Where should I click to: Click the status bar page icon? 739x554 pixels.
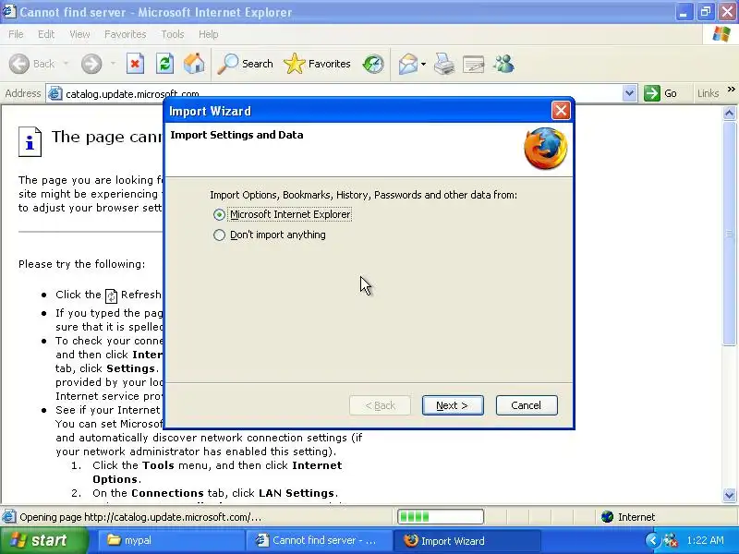coord(9,517)
